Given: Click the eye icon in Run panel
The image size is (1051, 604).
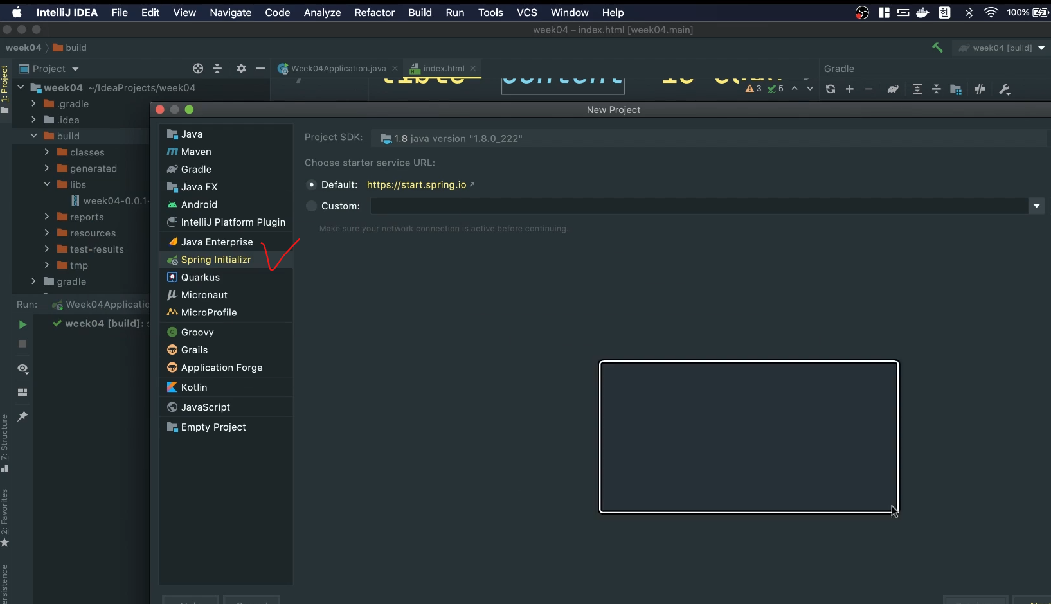Looking at the screenshot, I should (x=22, y=369).
